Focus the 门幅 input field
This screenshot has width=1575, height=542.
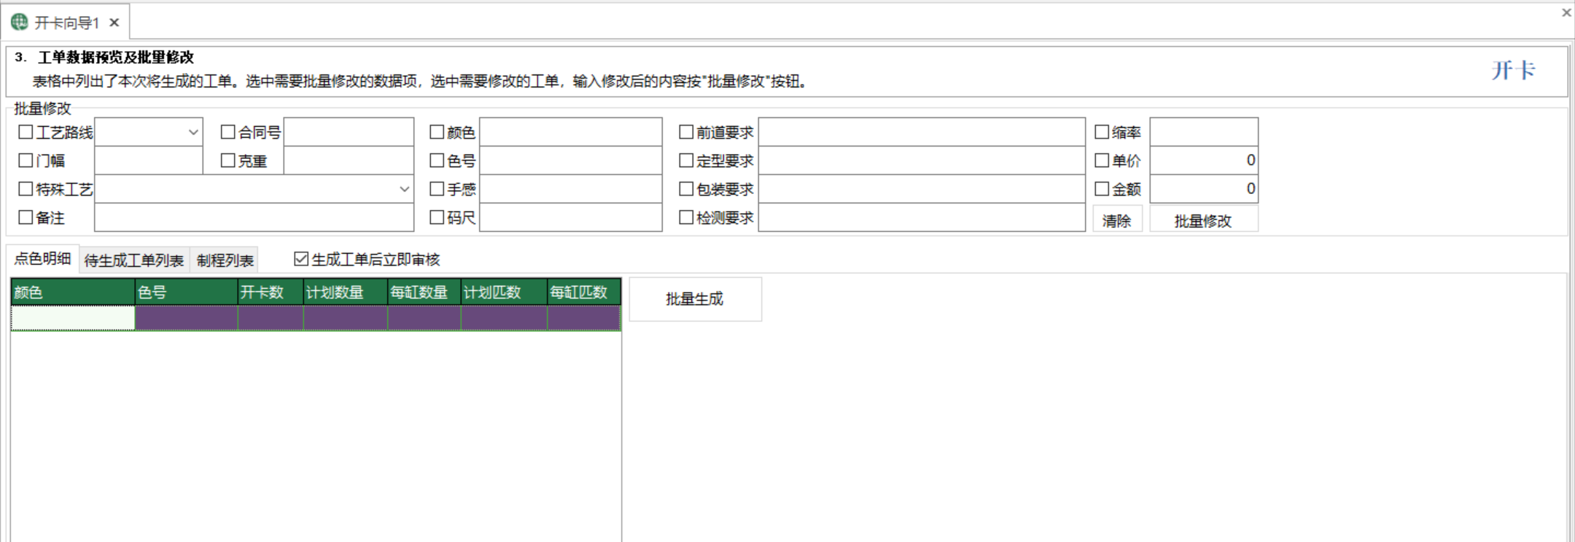tap(149, 160)
